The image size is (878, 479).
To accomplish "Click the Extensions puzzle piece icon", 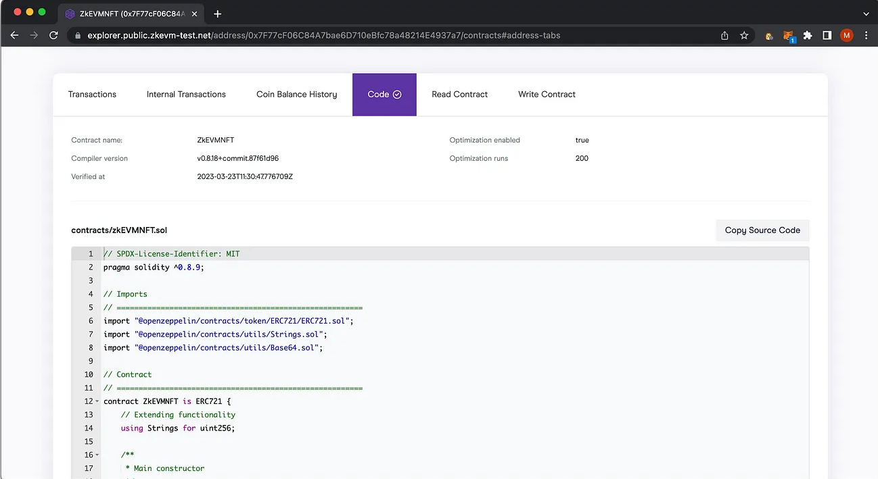I will point(808,36).
